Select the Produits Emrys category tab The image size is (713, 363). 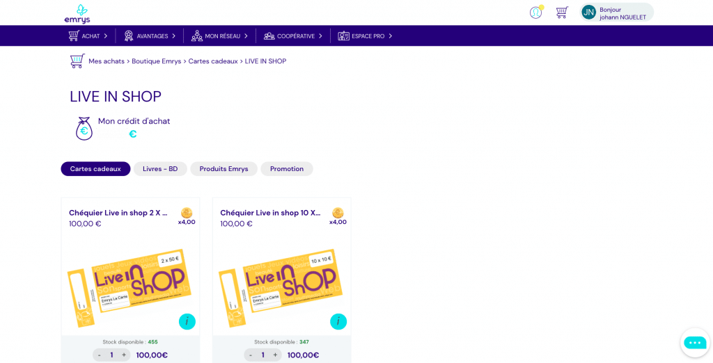224,168
